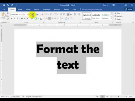The width and height of the screenshot is (135, 101).
Task: Align the text to the right
Action: pos(52,19)
